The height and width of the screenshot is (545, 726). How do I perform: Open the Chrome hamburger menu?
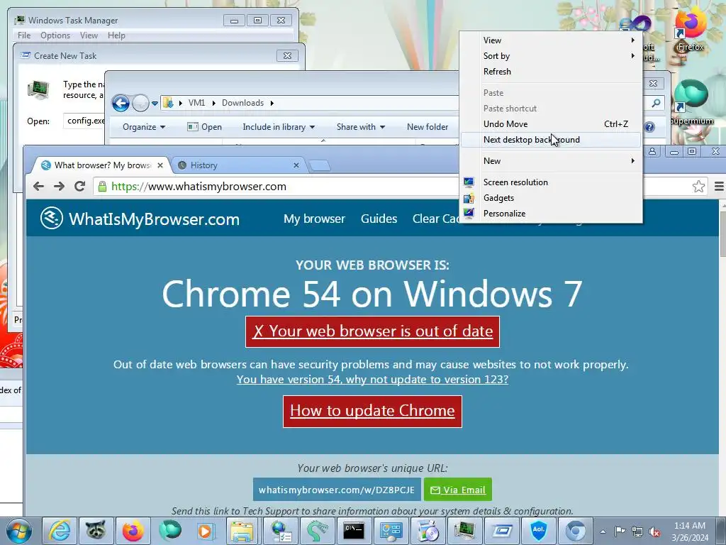click(719, 187)
